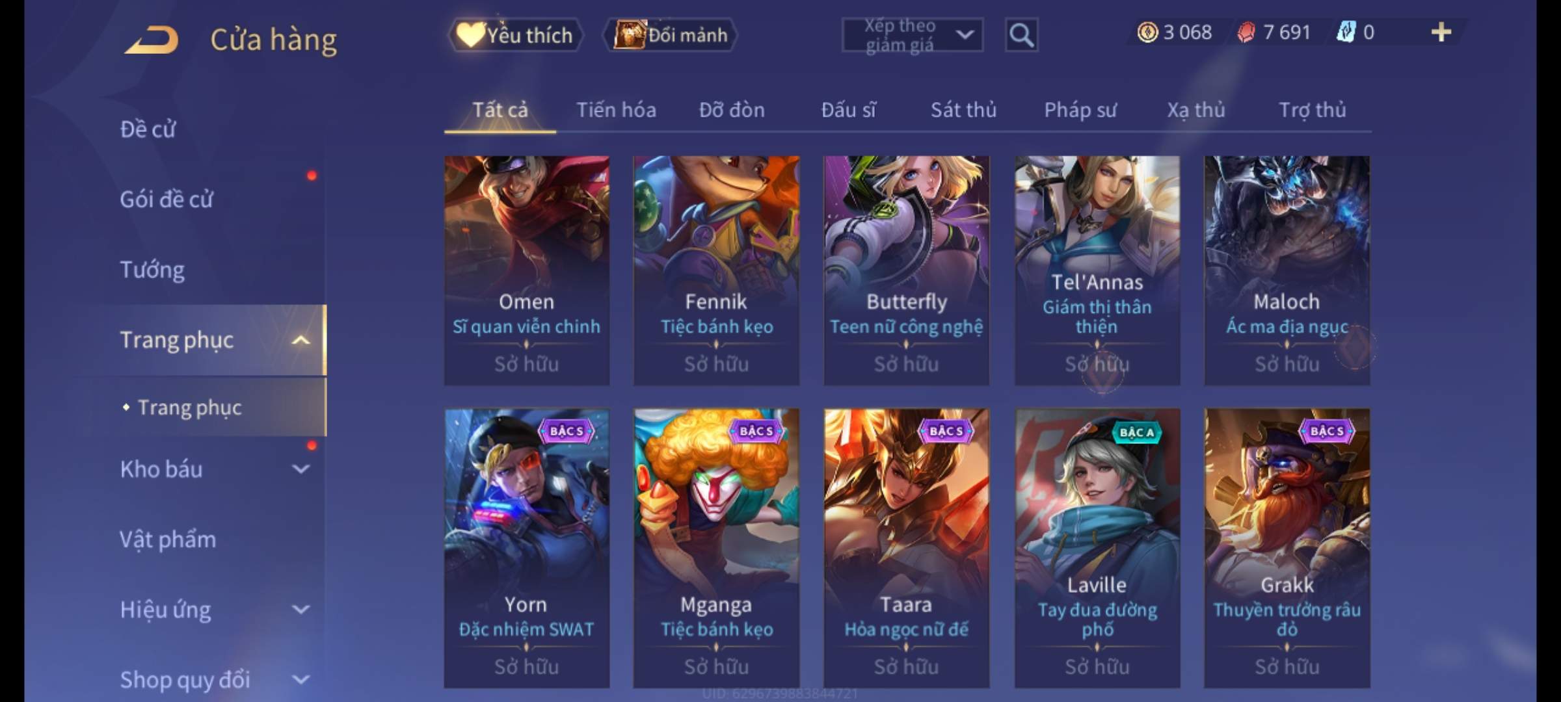Open Yêu thích favorites heart button
The width and height of the screenshot is (1561, 702).
515,34
